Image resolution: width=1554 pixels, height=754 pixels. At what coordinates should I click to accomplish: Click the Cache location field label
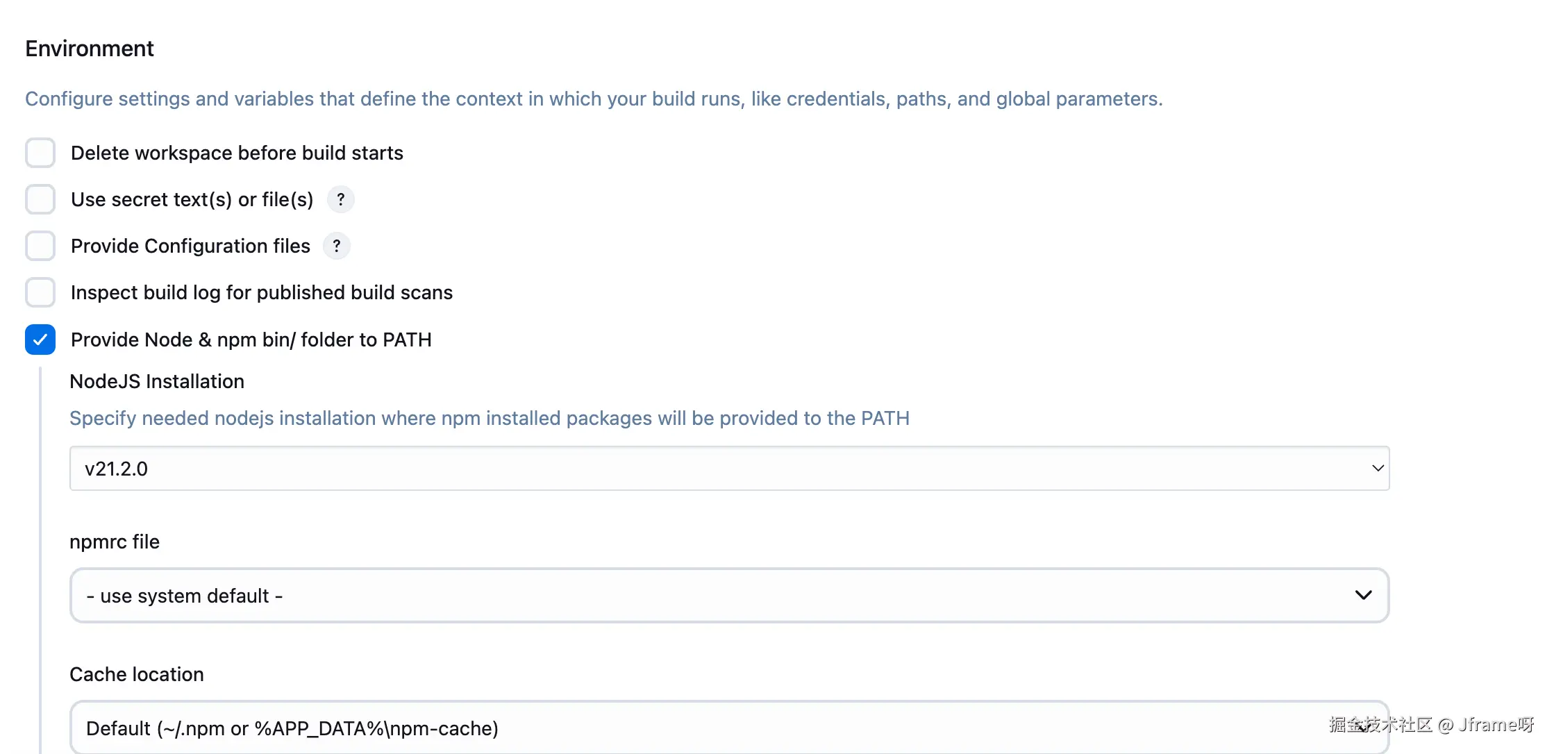tap(137, 675)
